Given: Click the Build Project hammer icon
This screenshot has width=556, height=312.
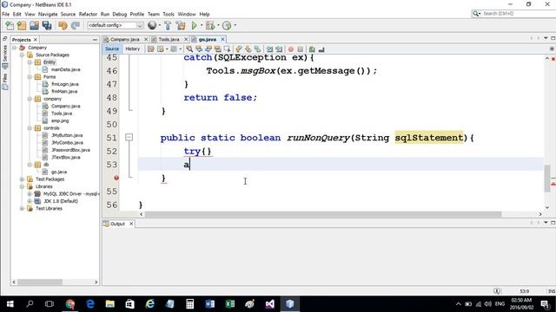Looking at the screenshot, I should (168, 25).
